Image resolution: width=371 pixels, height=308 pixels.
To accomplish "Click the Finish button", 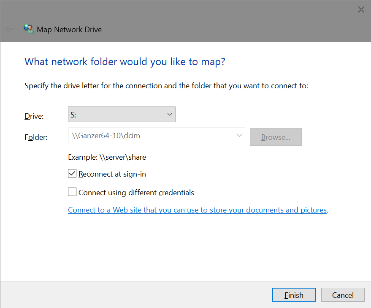I will (x=294, y=295).
